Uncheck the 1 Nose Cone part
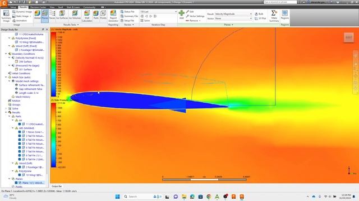 click(20, 132)
